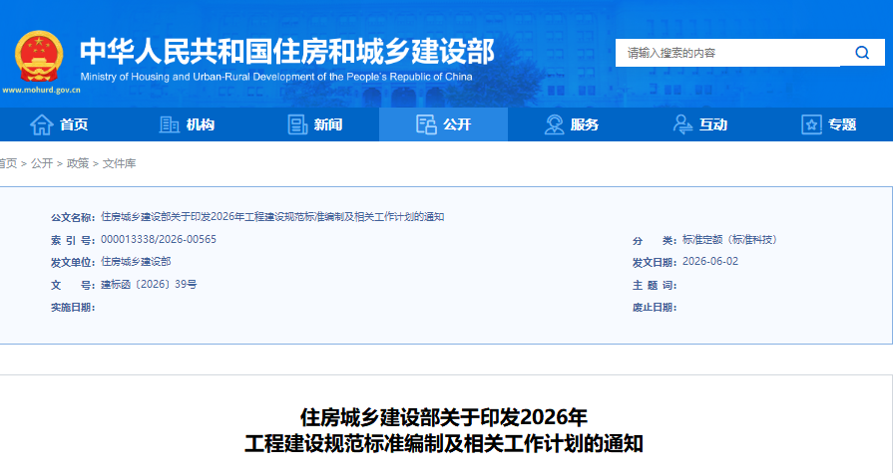Click the ministry title 中华人民共和国住房和城乡建设部
The image size is (893, 473).
click(x=287, y=52)
